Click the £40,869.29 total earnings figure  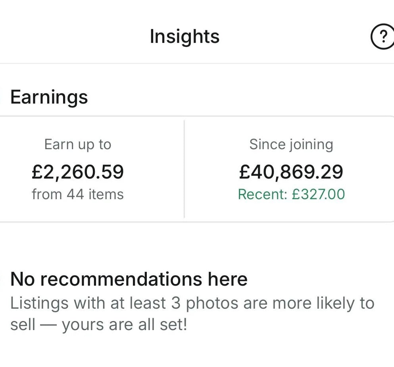coord(291,171)
